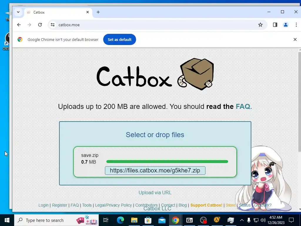
Task: Open the Login link in footer
Action: click(44, 205)
